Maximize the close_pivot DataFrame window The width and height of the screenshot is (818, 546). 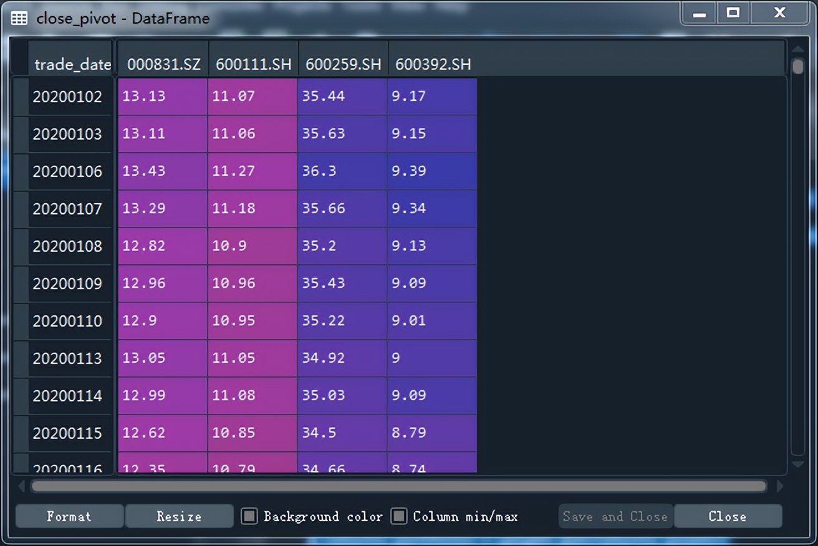tap(733, 14)
